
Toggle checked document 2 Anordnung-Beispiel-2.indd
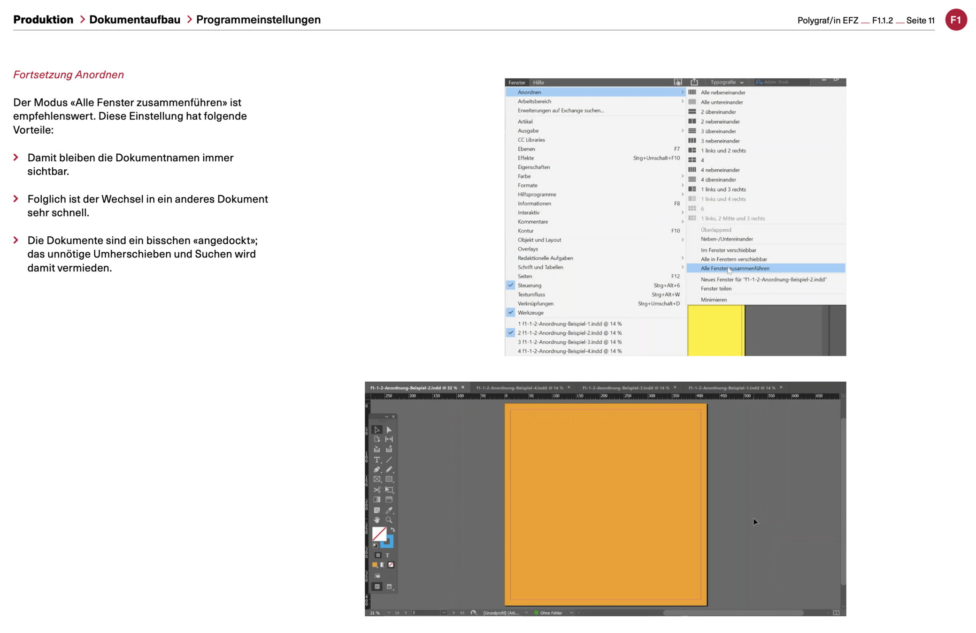pos(569,333)
